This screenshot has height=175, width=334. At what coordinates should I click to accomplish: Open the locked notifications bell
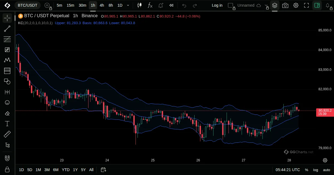(328, 6)
